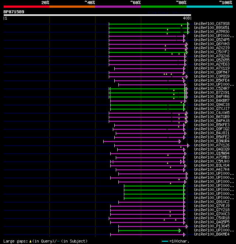Select the UniRef100_Q700C3 label
This screenshot has width=236, height=244.
coord(212,214)
